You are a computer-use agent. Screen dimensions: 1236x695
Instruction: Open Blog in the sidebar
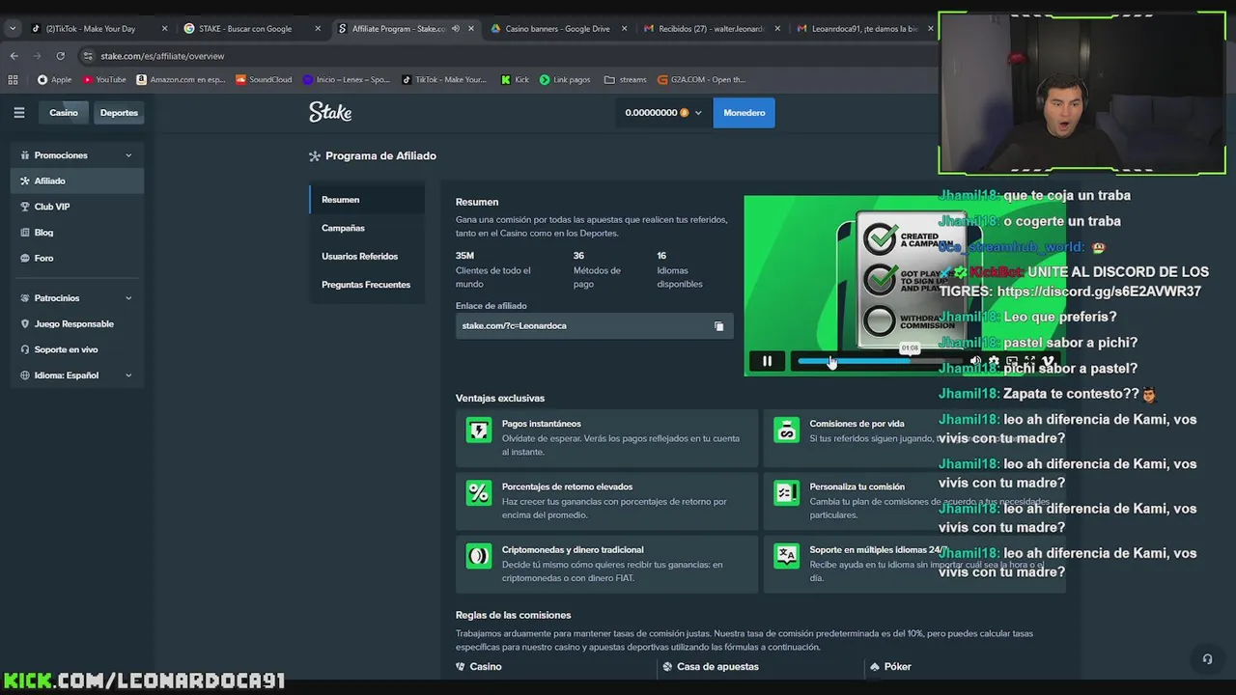tap(77, 233)
